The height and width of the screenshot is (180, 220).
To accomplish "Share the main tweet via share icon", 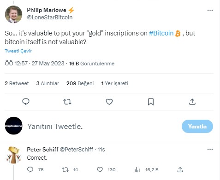I will [192, 102].
